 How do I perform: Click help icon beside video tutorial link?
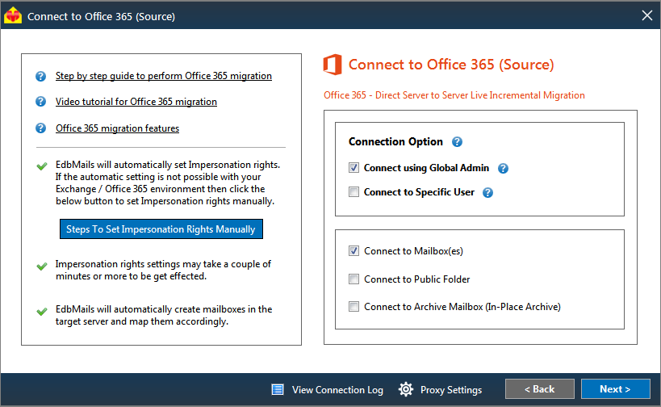(40, 102)
